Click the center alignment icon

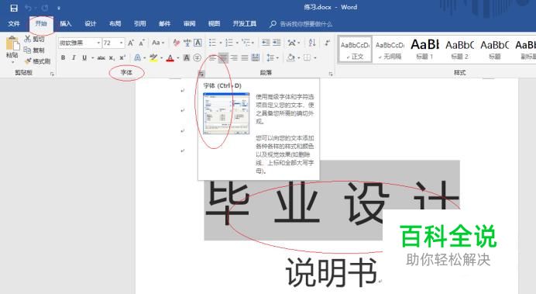coord(223,58)
